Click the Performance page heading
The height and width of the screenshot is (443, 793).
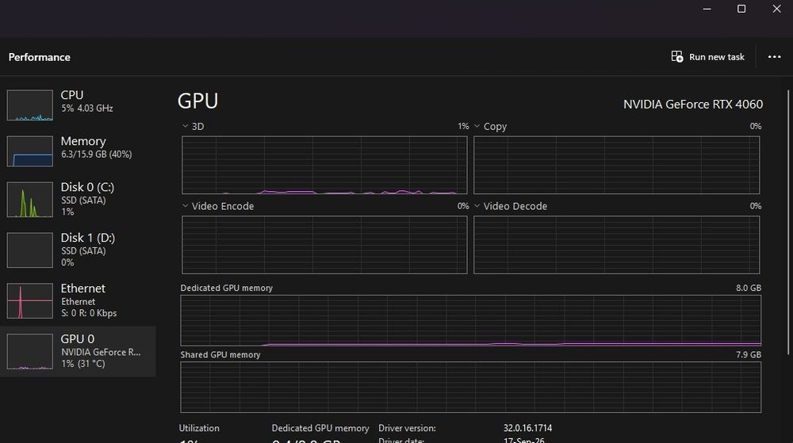click(x=40, y=57)
